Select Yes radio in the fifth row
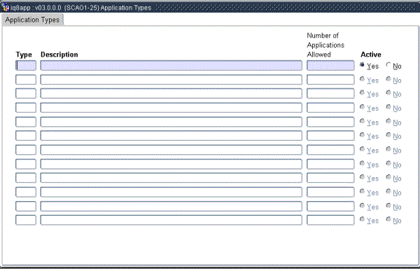The height and width of the screenshot is (269, 420). [362, 121]
